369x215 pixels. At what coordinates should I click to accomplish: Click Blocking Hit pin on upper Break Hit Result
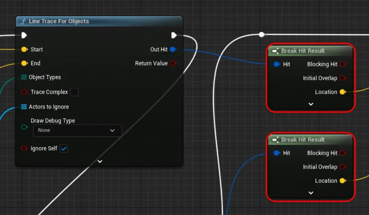[342, 64]
